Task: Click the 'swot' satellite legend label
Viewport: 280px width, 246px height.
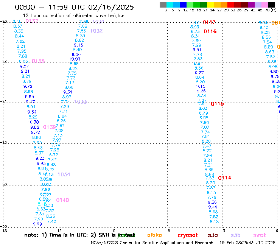Action: 260,235
